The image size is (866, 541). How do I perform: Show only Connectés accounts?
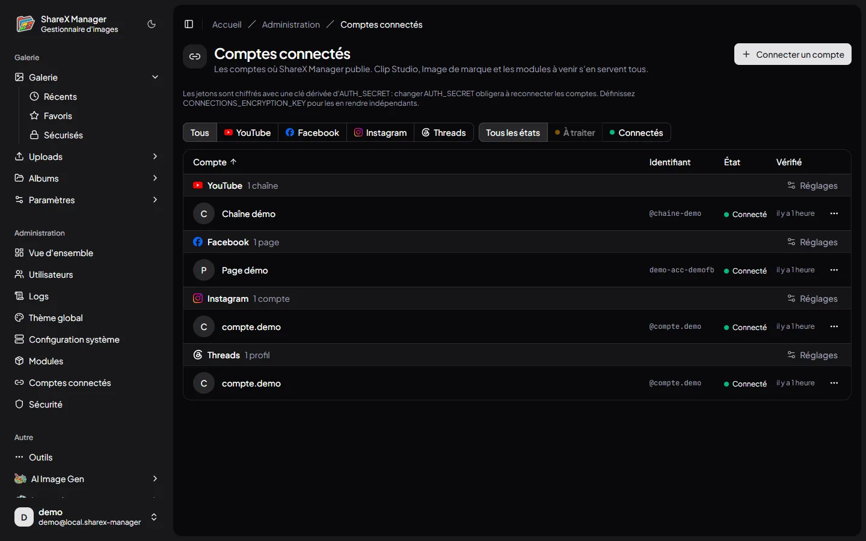pyautogui.click(x=636, y=133)
